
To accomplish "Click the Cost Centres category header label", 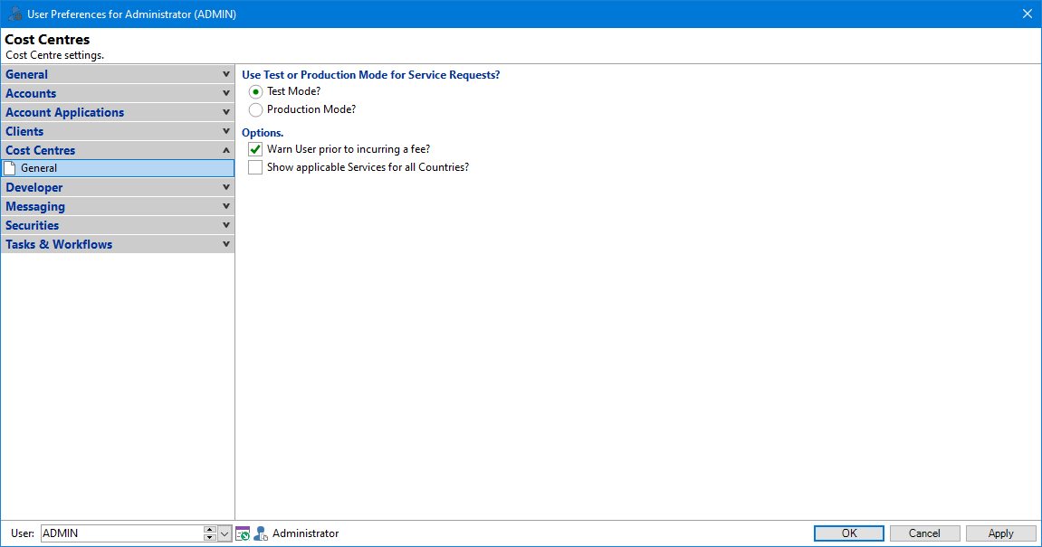I will point(41,151).
